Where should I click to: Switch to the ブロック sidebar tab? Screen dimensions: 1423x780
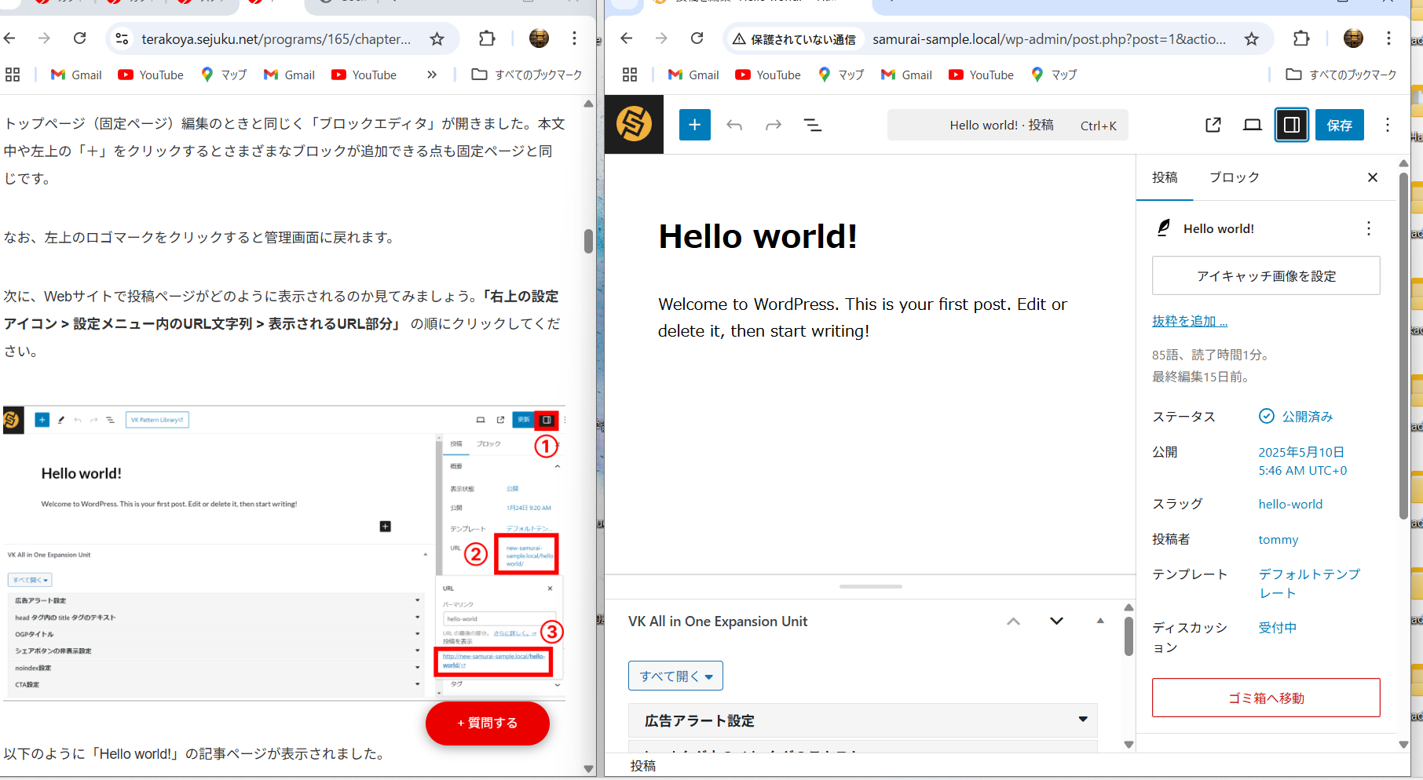[x=1234, y=177]
